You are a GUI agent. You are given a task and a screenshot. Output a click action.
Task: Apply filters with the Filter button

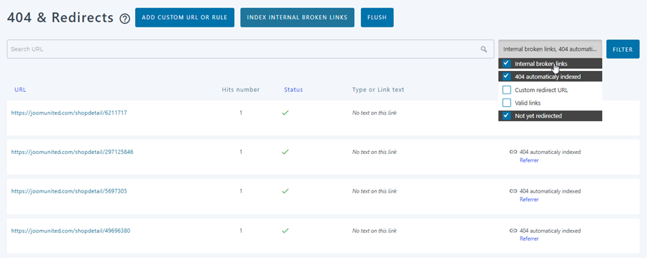coord(622,49)
